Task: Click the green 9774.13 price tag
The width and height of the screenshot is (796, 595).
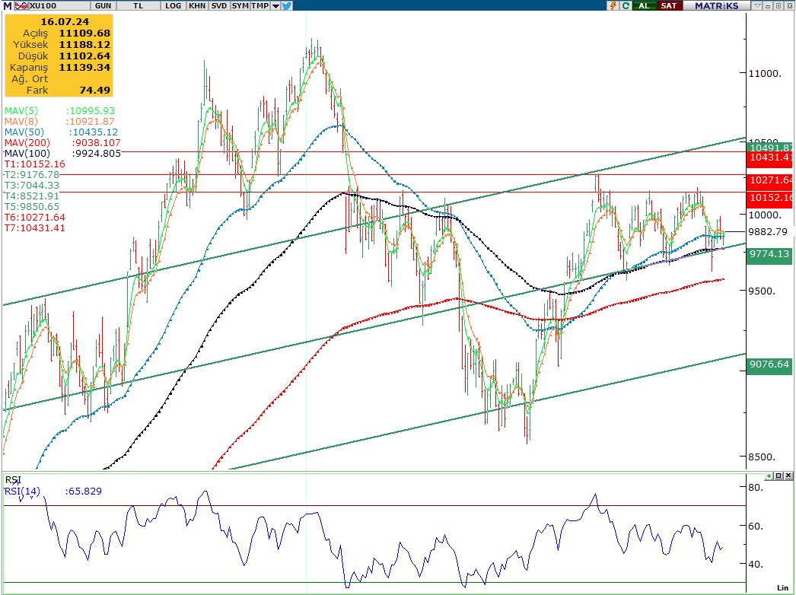Action: click(x=769, y=256)
